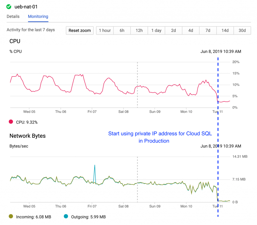The width and height of the screenshot is (257, 225).
Task: Switch to the Details tab
Action: click(13, 16)
